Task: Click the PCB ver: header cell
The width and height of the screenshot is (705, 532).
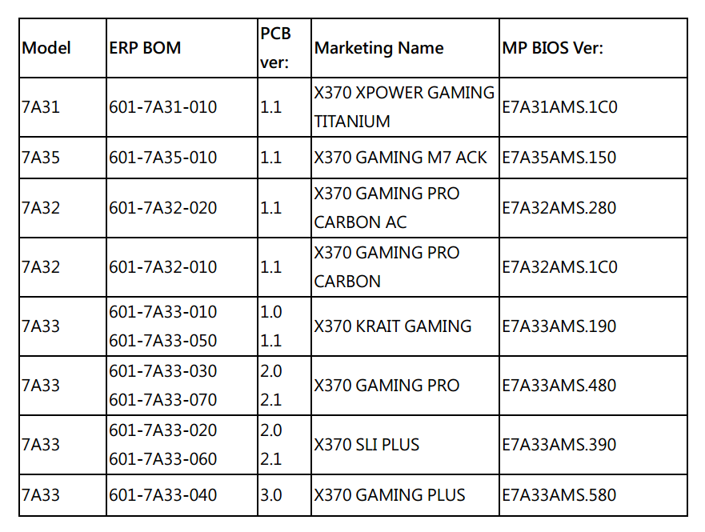Action: [275, 48]
